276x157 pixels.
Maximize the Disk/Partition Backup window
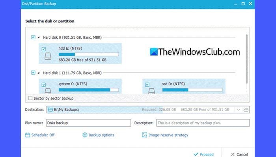click(x=243, y=4)
